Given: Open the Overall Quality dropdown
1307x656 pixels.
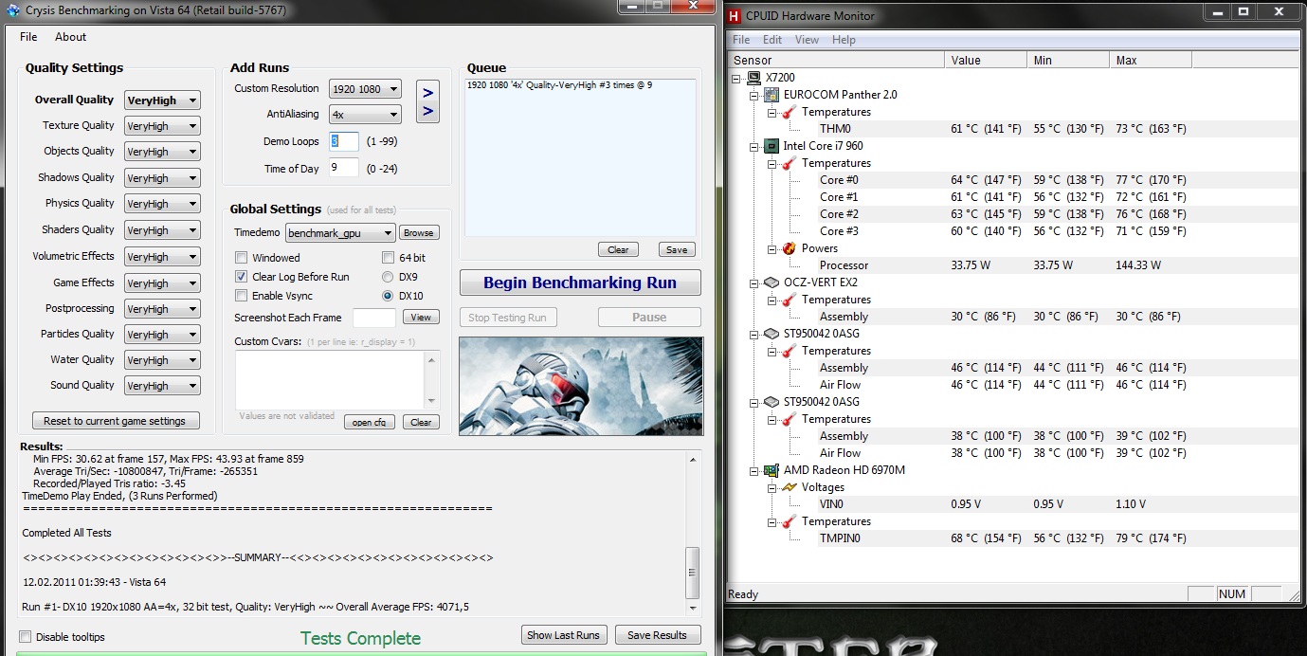Looking at the screenshot, I should click(162, 100).
